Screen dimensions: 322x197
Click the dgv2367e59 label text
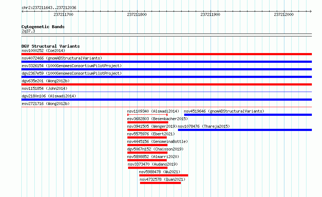coord(72,73)
